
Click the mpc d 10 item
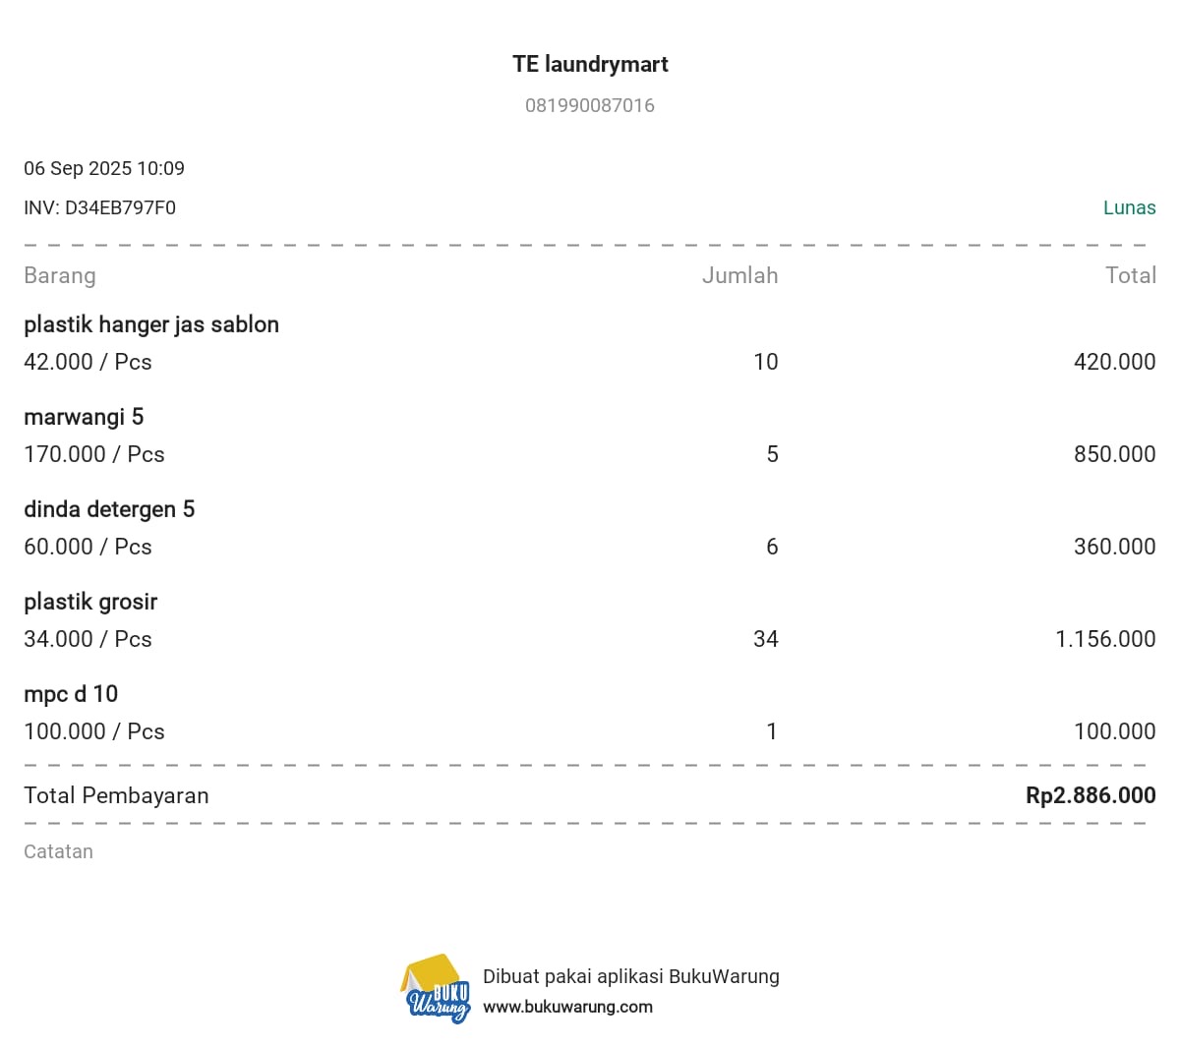(x=71, y=694)
